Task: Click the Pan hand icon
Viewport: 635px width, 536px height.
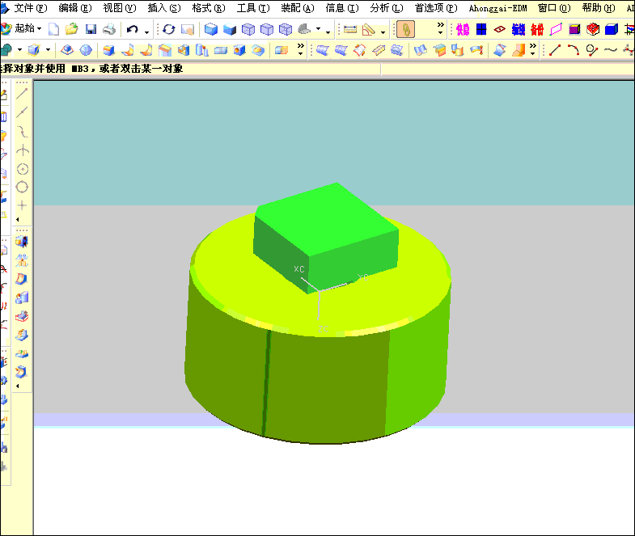Action: pyautogui.click(x=188, y=29)
